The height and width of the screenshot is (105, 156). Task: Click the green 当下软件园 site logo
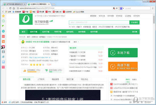click(26, 19)
